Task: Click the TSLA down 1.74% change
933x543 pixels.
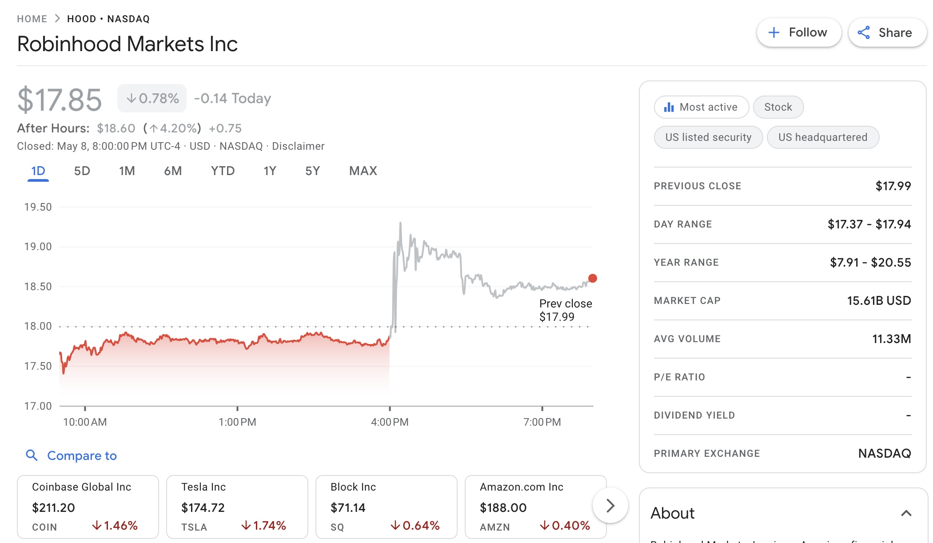Action: pyautogui.click(x=263, y=526)
